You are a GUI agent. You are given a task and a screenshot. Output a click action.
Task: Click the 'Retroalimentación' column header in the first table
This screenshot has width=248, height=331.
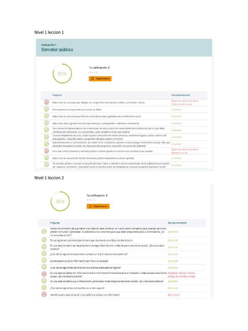[181, 95]
